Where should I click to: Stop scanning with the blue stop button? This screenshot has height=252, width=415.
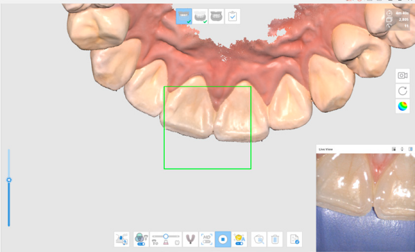pos(223,239)
